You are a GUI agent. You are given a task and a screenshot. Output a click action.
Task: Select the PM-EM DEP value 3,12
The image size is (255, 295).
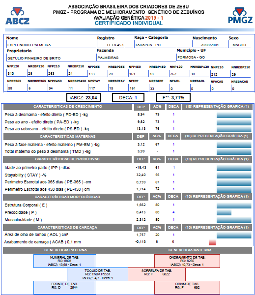[141, 144]
